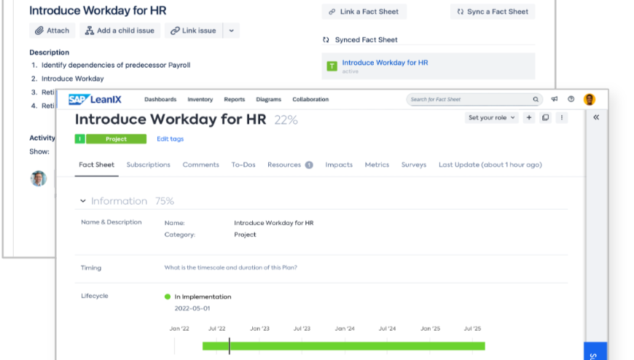This screenshot has height=360, width=634.
Task: Click the Sync a Fact Sheet button
Action: point(493,12)
